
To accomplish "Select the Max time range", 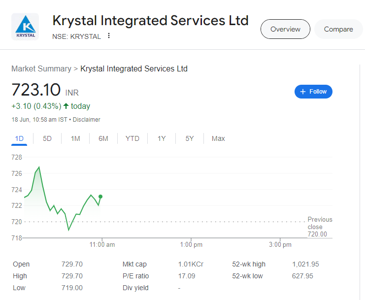I will coord(218,139).
